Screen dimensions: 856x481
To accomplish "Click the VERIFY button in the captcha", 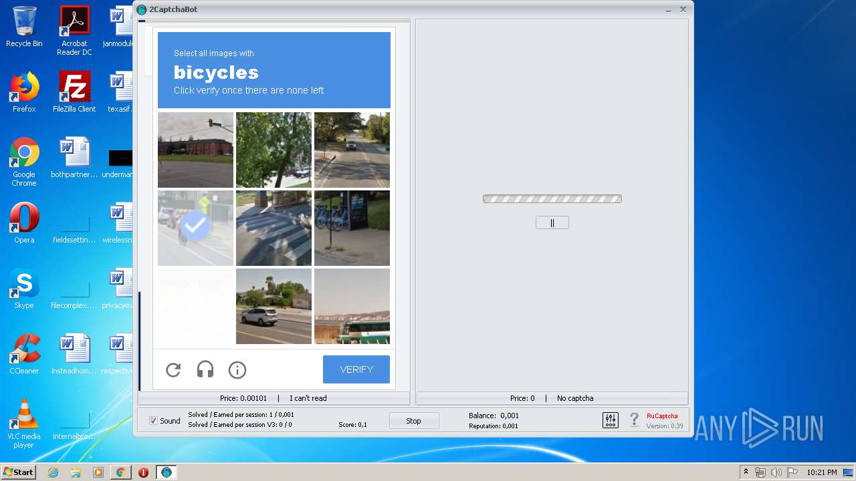I will pos(356,369).
